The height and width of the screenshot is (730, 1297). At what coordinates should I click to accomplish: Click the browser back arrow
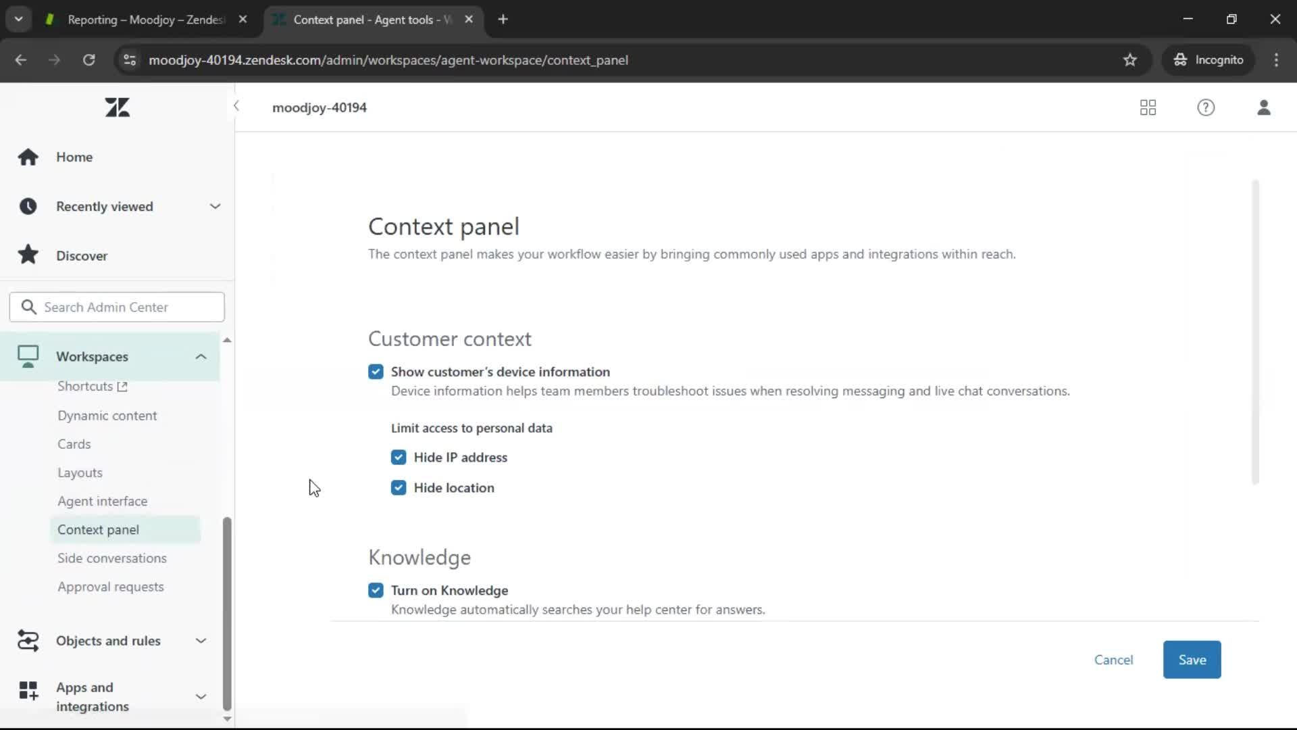21,60
